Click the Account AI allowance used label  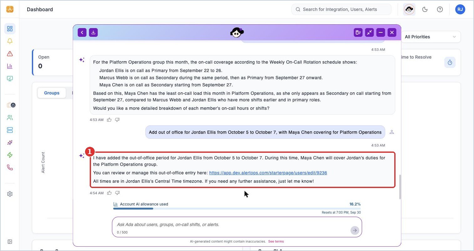coord(144,204)
